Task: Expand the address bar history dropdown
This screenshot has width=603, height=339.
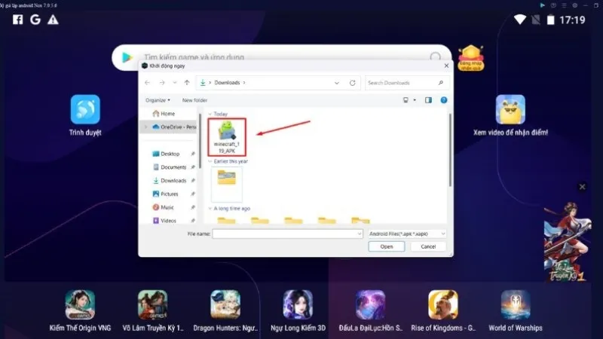Action: [337, 83]
